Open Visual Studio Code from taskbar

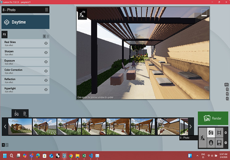[91, 156]
